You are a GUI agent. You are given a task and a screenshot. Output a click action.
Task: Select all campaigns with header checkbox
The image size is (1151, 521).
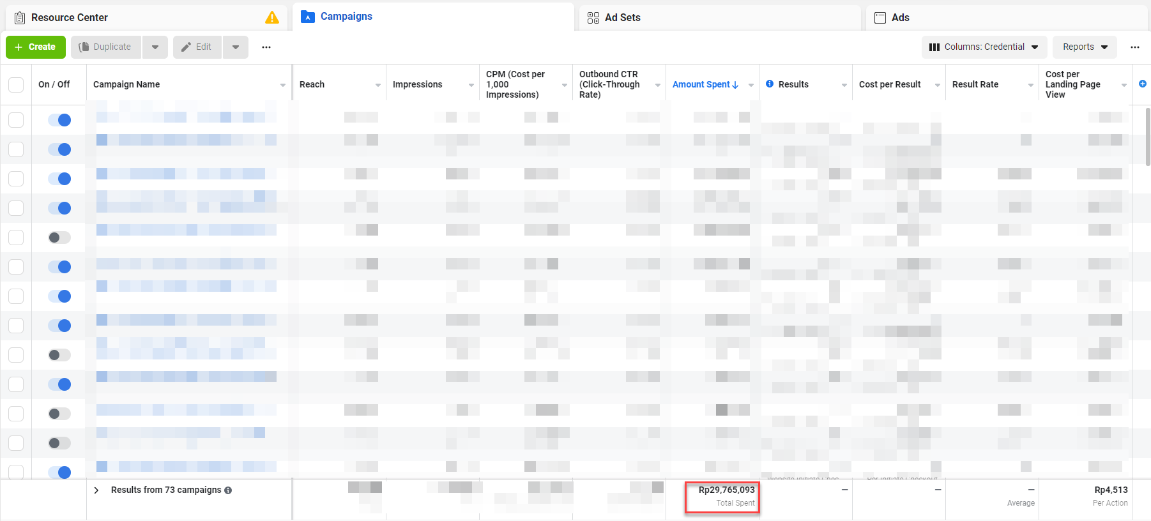(x=16, y=84)
